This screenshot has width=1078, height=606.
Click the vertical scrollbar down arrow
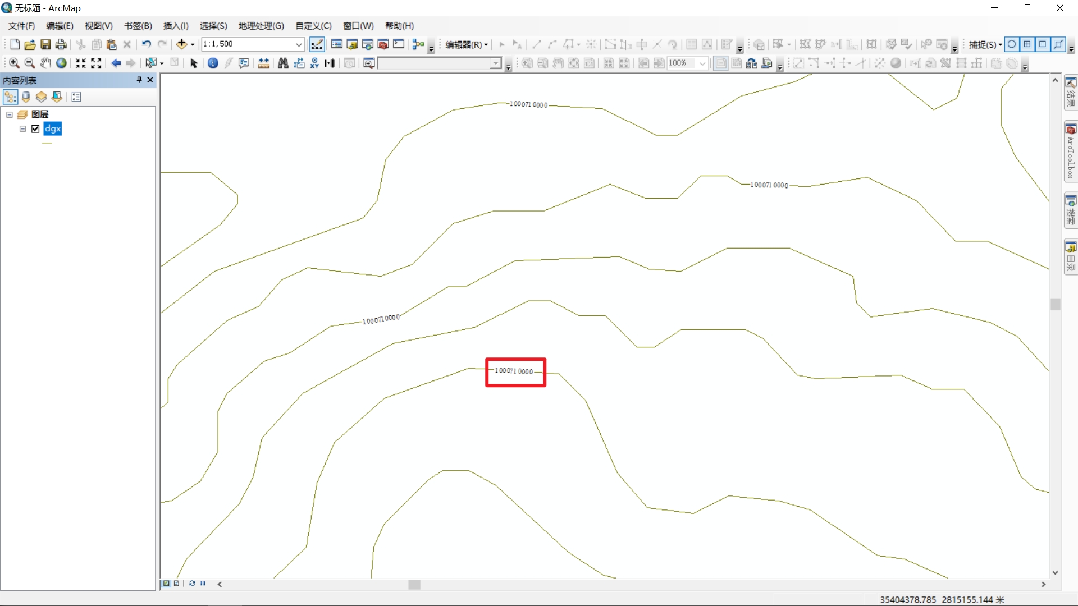1055,573
